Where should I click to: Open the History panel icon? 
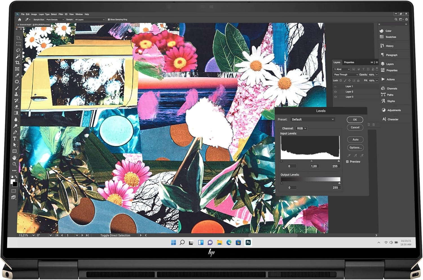click(382, 46)
